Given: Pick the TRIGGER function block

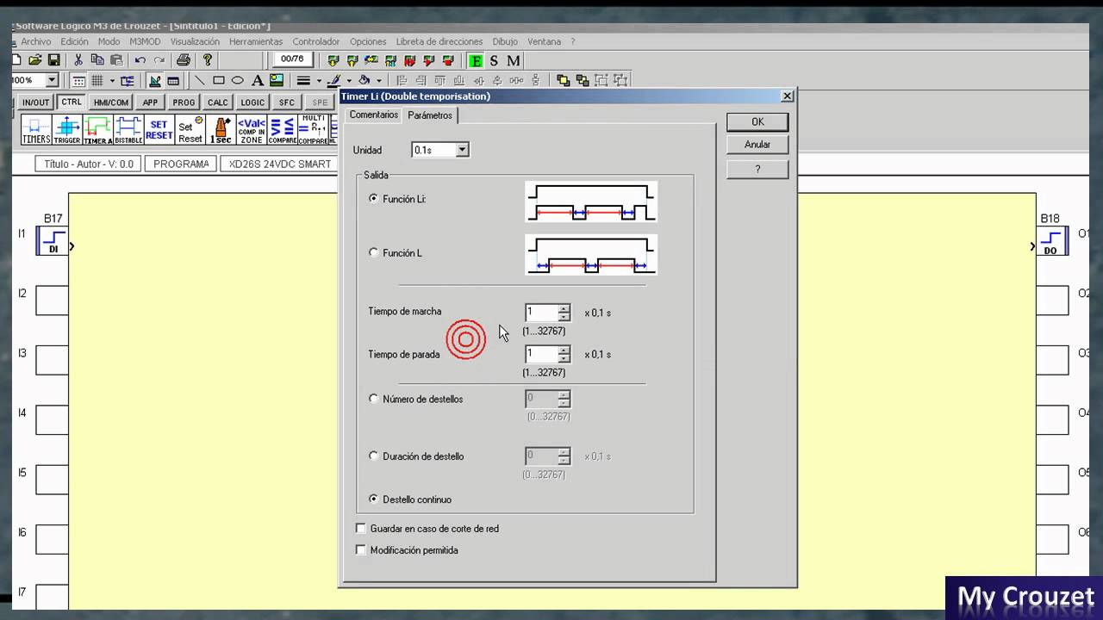Looking at the screenshot, I should [67, 130].
